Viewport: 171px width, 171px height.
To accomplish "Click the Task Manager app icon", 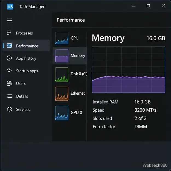I will [10, 7].
